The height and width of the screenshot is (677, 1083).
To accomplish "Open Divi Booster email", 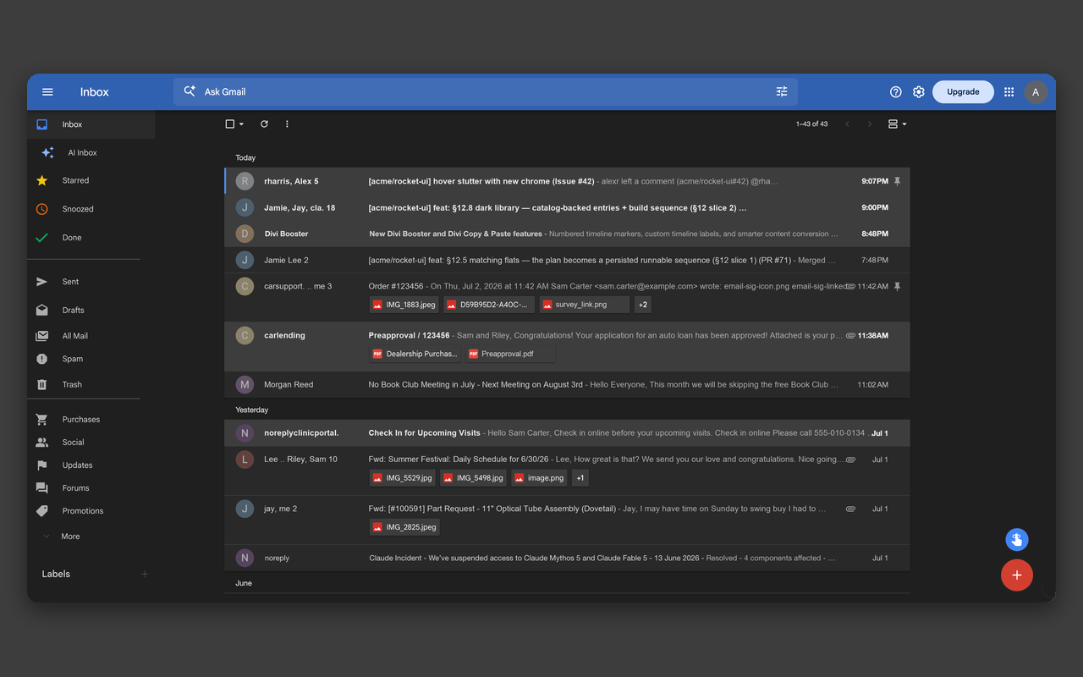I will tap(567, 234).
